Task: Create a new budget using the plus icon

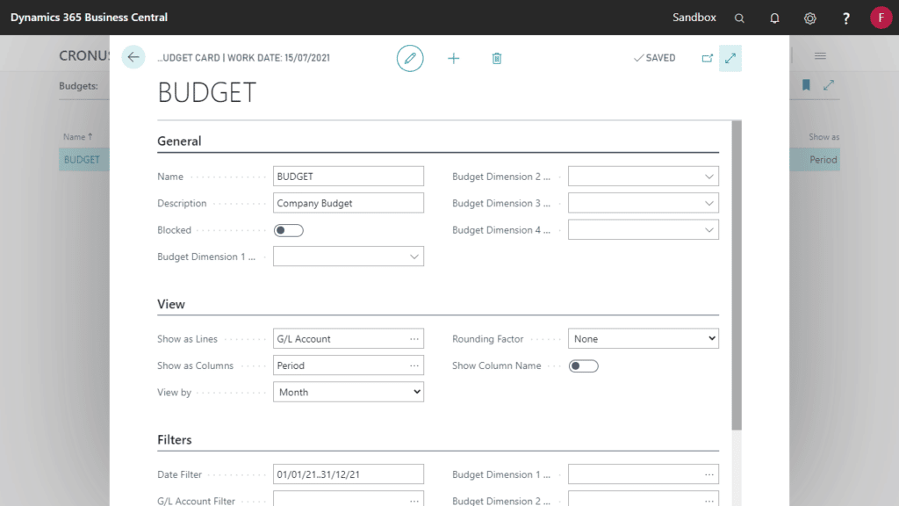Action: [x=454, y=58]
